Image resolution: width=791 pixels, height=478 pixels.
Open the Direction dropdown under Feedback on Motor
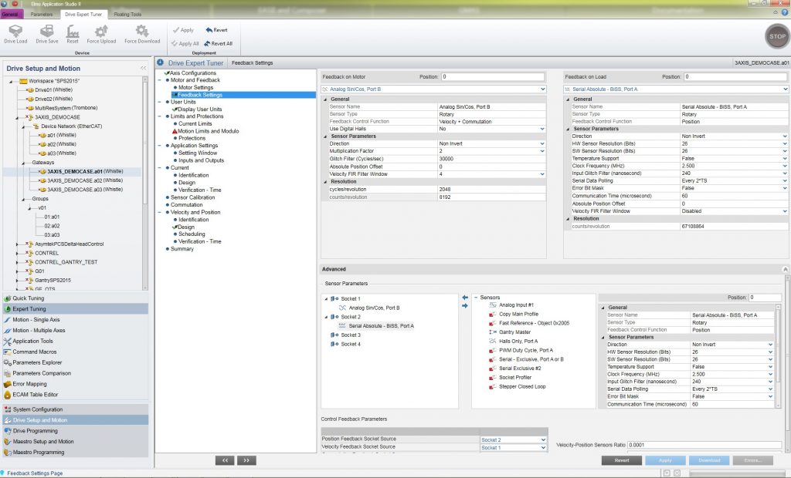pos(542,143)
